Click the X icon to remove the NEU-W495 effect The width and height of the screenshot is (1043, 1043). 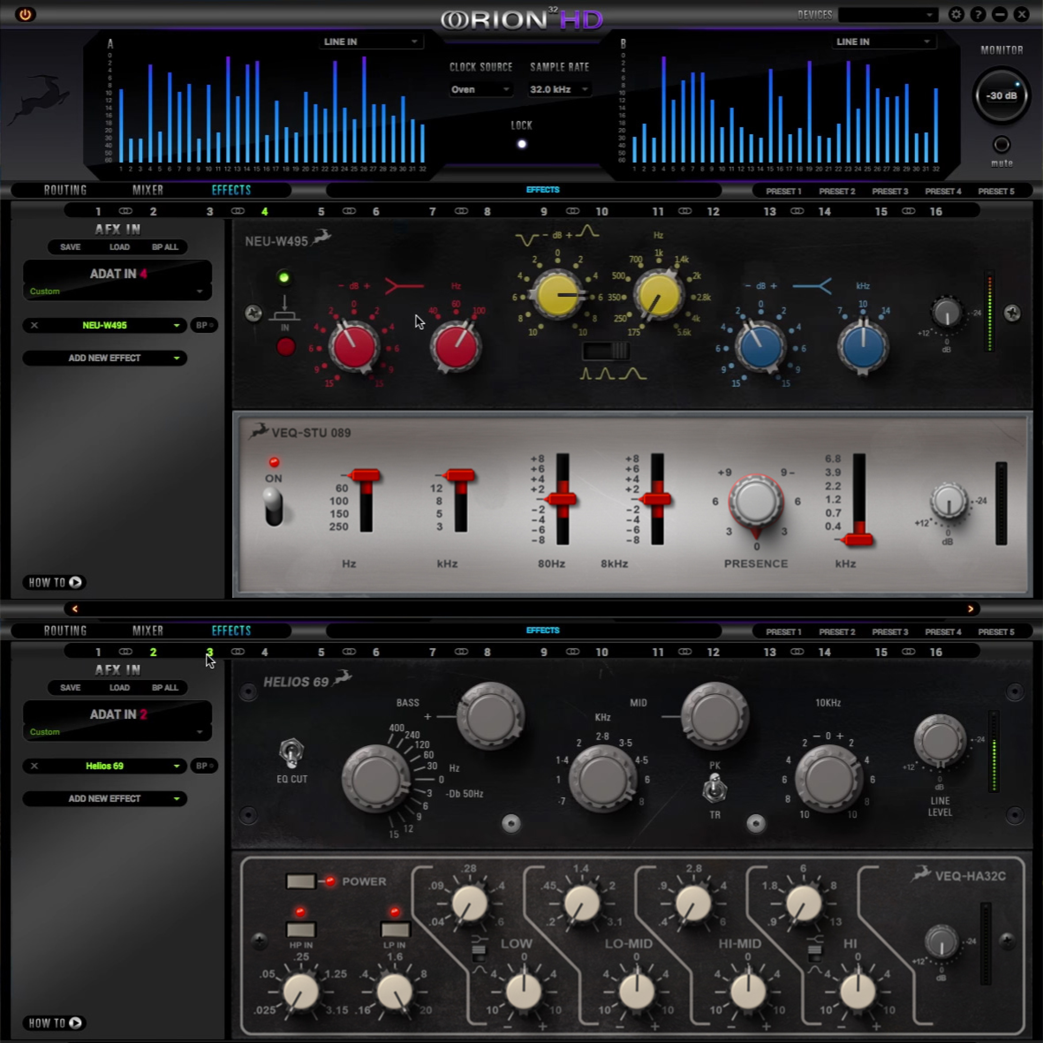[34, 326]
